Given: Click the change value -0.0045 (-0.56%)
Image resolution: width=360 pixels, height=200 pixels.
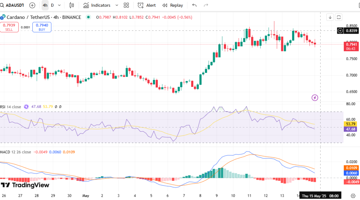Looking at the screenshot, I should point(177,17).
